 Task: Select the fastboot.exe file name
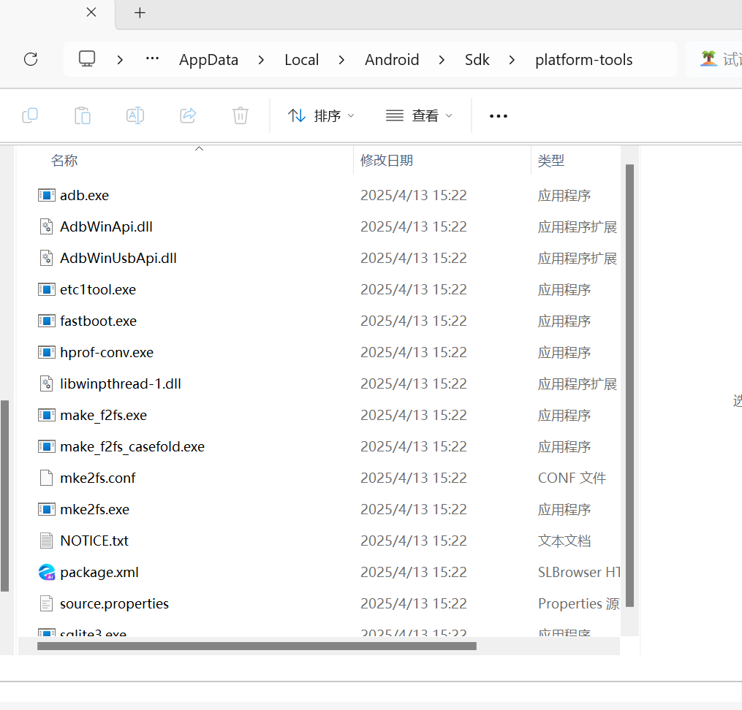point(99,321)
